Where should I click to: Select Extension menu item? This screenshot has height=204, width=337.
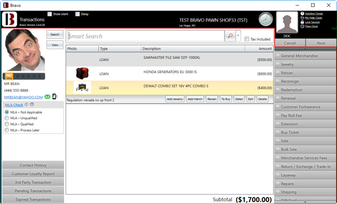coord(305,124)
